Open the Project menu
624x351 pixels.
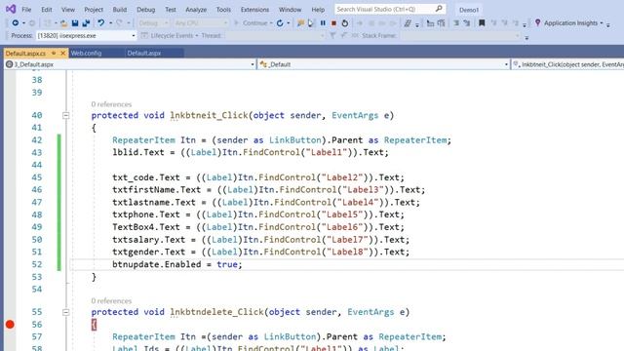(94, 9)
